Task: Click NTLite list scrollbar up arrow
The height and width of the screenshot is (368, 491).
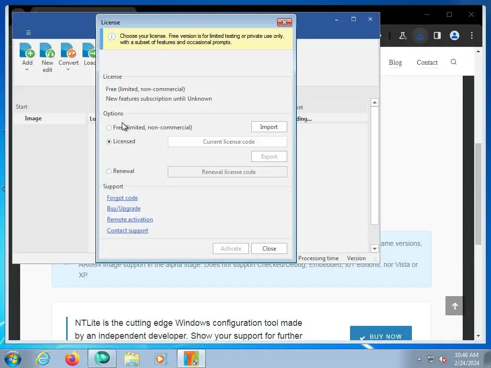Action: point(374,103)
